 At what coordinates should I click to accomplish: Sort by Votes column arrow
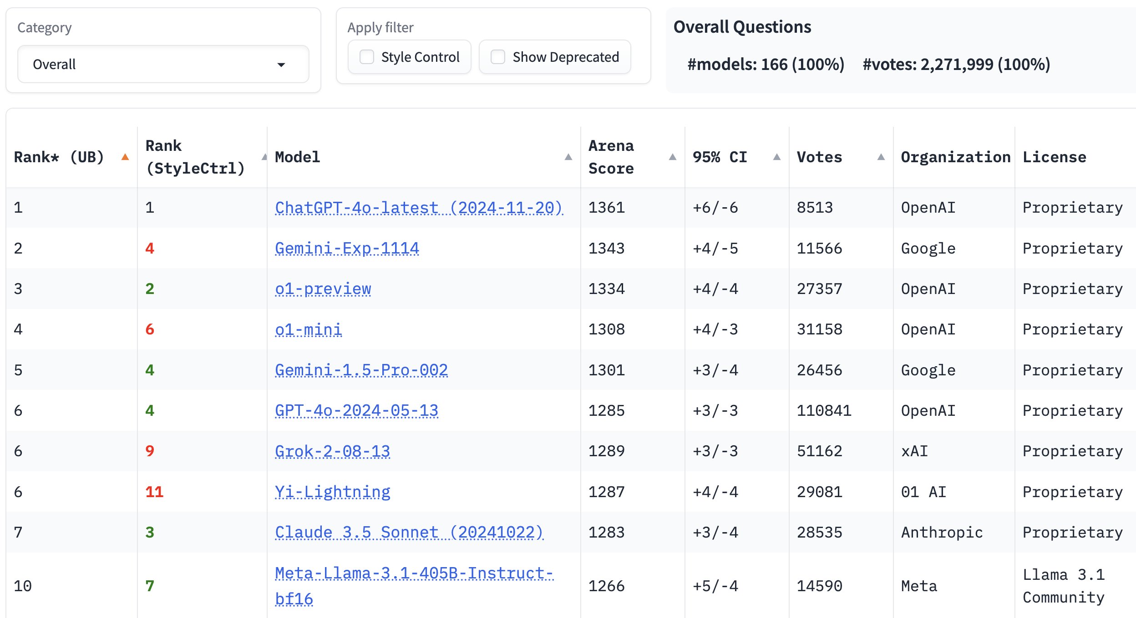(x=881, y=157)
